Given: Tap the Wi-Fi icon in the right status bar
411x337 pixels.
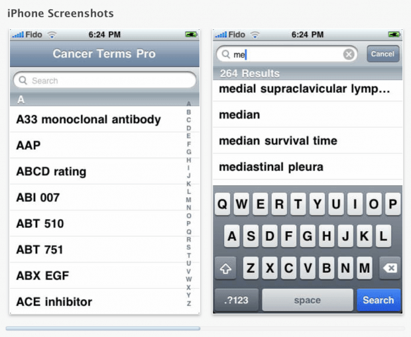Looking at the screenshot, I should point(255,34).
